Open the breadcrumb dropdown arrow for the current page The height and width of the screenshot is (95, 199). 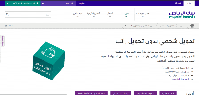[x=125, y=25]
